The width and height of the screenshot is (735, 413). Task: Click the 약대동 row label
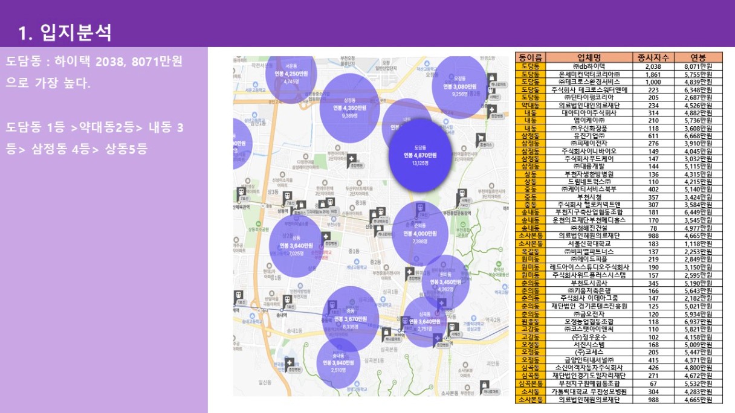[x=530, y=105]
